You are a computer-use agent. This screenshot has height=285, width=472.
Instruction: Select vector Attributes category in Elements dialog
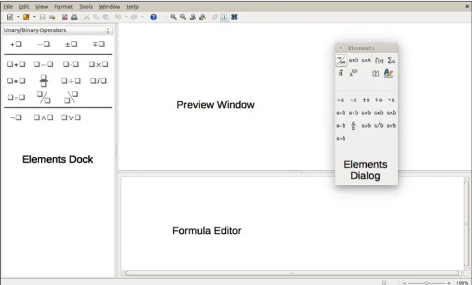341,73
